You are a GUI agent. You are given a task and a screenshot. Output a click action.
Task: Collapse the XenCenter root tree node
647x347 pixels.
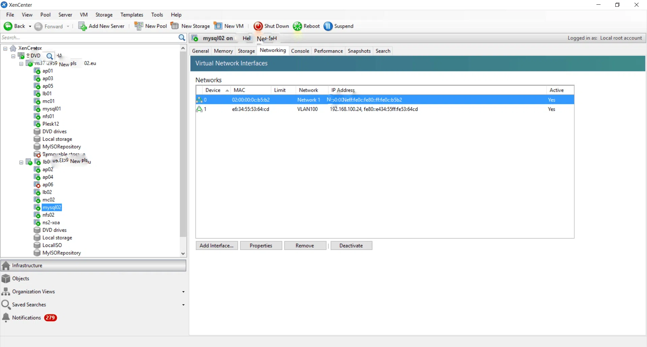coord(5,49)
